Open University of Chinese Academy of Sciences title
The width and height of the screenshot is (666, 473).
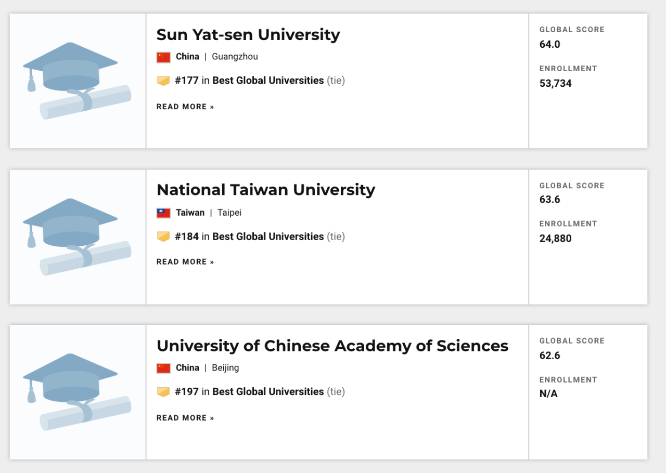[x=332, y=346]
